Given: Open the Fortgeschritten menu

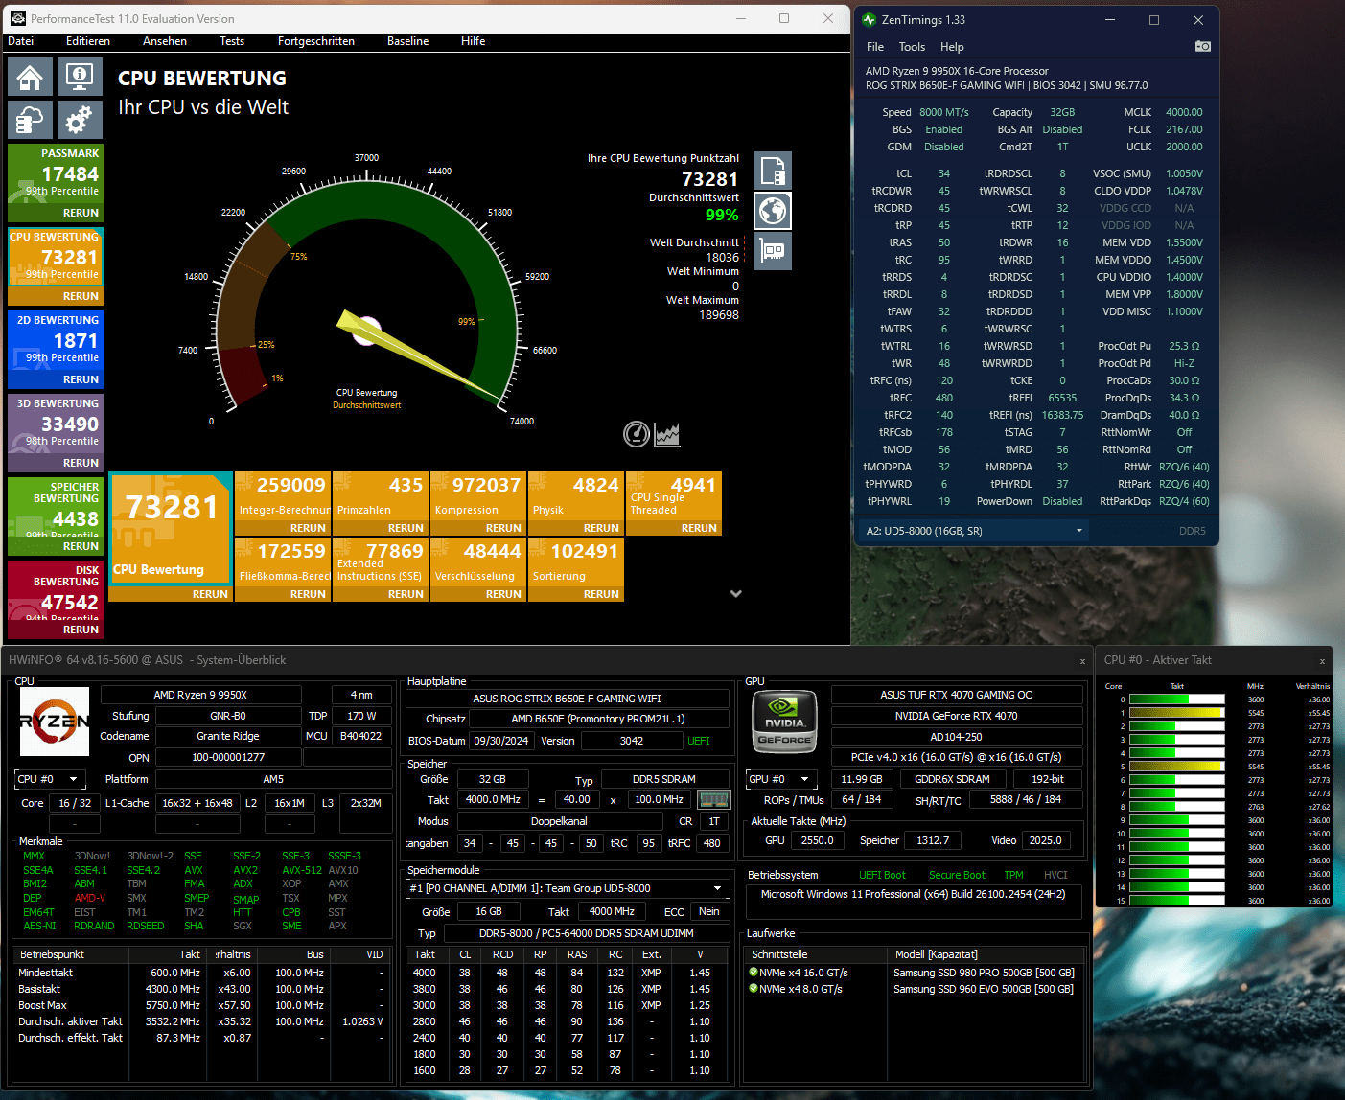Looking at the screenshot, I should coord(316,41).
